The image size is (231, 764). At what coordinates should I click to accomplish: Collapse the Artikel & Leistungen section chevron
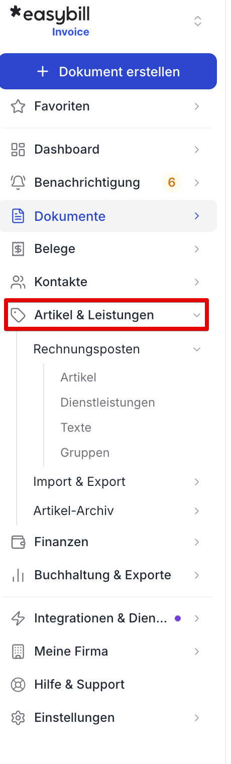[x=197, y=315]
